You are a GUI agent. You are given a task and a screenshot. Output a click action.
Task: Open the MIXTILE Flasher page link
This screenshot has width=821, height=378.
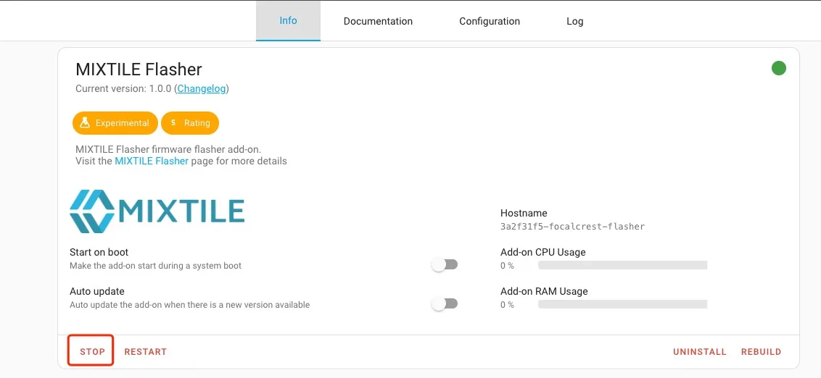[x=152, y=161]
